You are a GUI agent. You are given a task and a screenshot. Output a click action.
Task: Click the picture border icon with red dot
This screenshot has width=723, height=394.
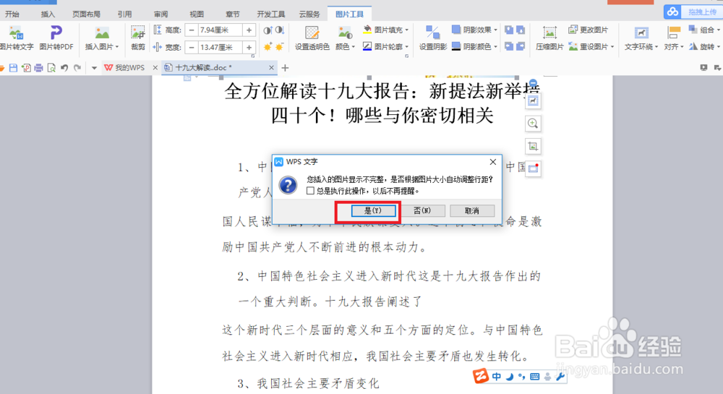[x=533, y=168]
